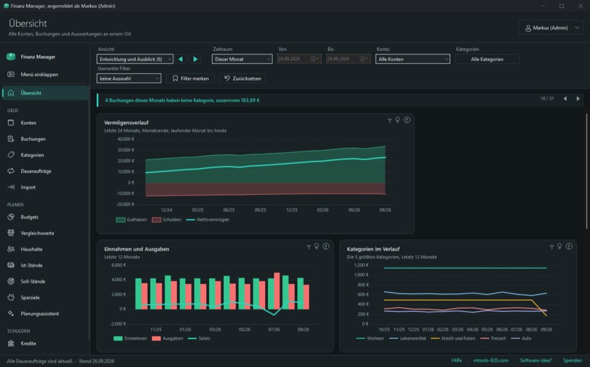
Task: Click lightbulb icon on Einnahmen und Ausgaben card
Action: pos(316,246)
